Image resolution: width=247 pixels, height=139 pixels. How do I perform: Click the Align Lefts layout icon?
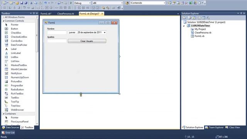[10, 8]
